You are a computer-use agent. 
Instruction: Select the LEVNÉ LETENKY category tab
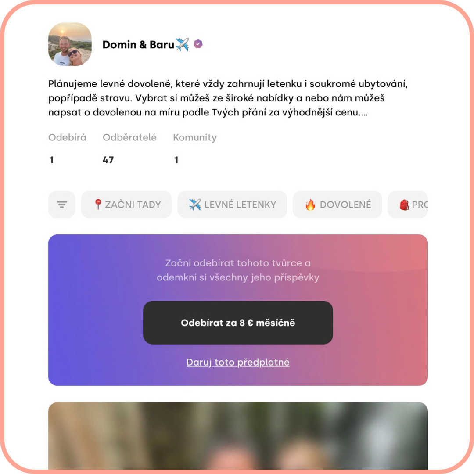coord(232,205)
